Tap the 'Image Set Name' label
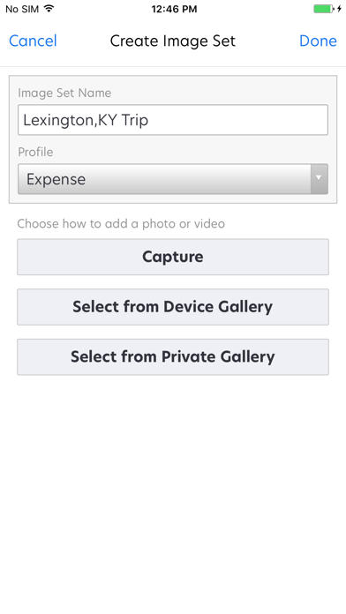 (x=64, y=93)
